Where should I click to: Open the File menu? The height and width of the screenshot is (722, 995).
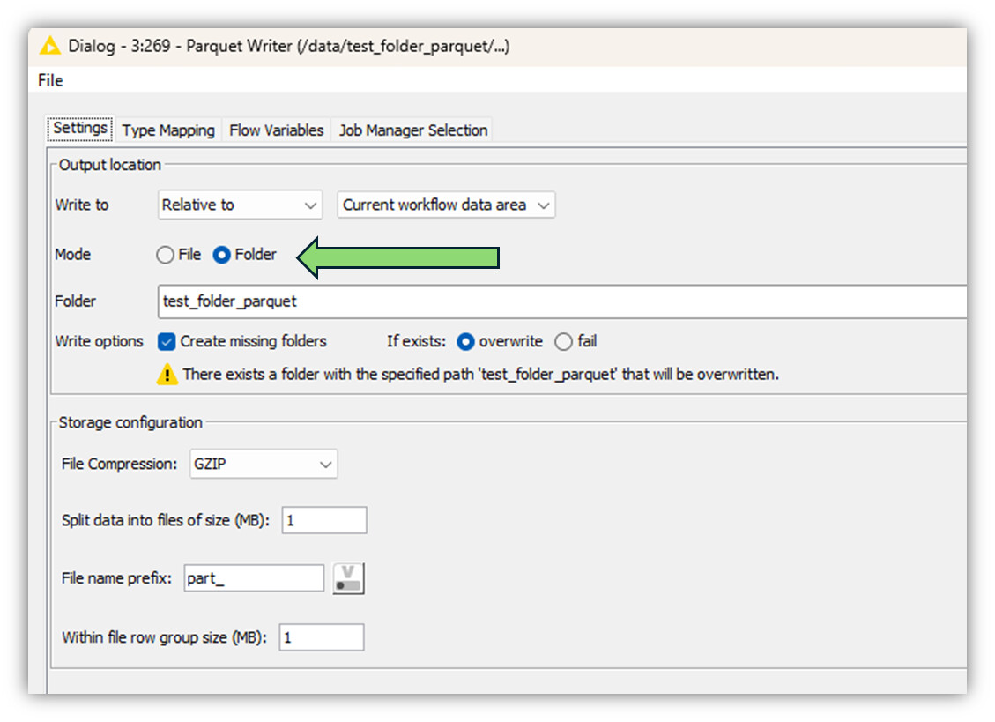(x=50, y=80)
